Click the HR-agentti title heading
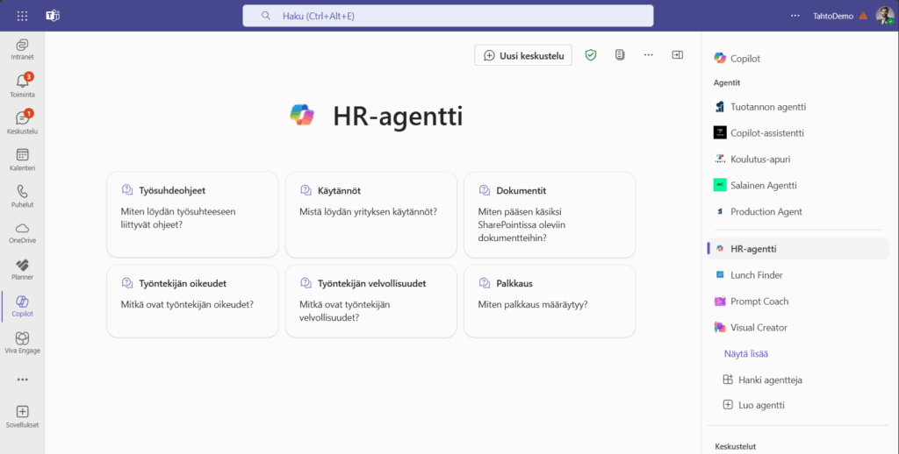 pos(398,117)
